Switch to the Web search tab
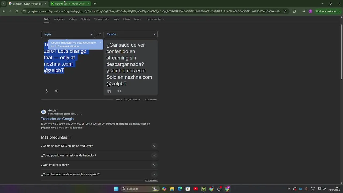 coord(116,19)
